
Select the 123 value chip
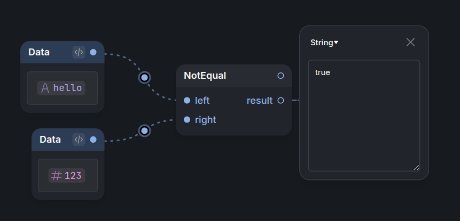(x=67, y=175)
